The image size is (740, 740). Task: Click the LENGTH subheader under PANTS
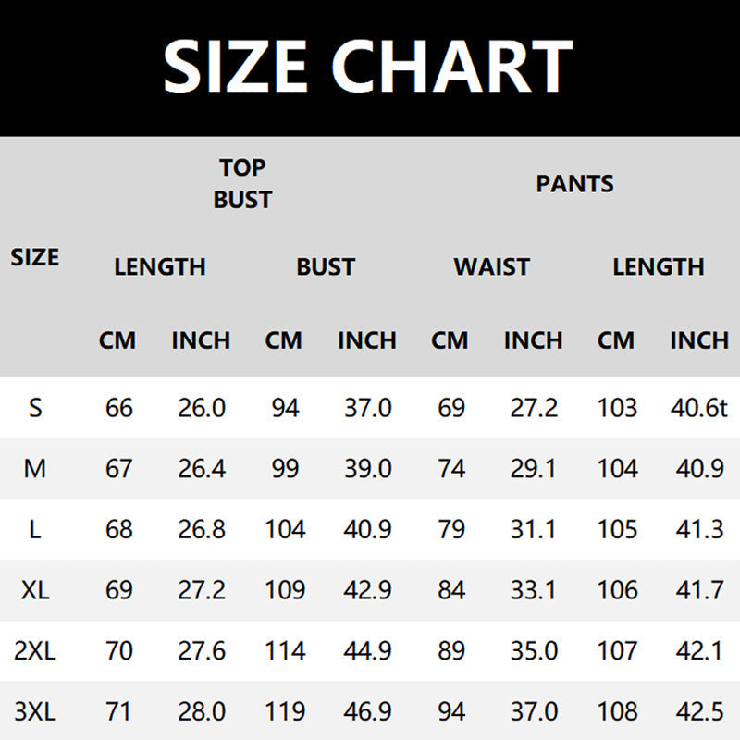coord(658,266)
